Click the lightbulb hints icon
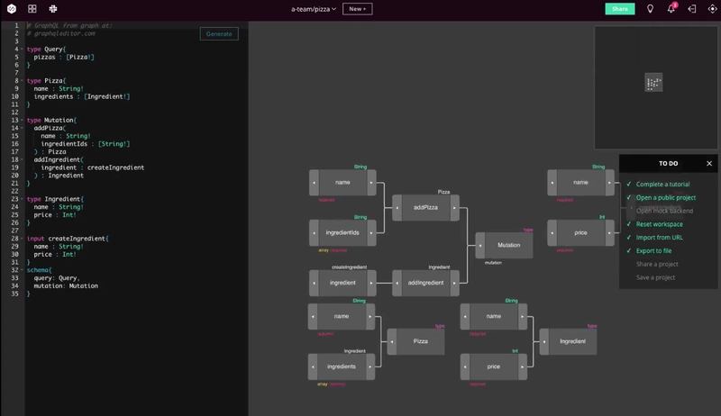Viewport: 721px width, 416px height. coord(650,9)
